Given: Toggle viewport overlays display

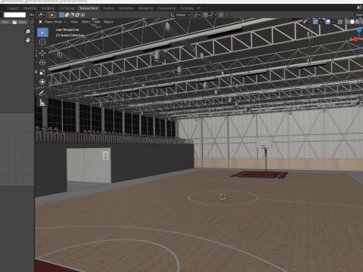Looking at the screenshot, I should 327,22.
